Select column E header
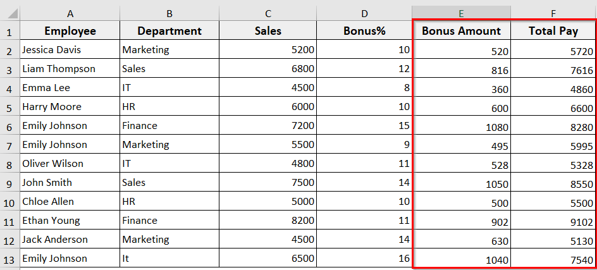Screen dimensions: 597x270 click(x=461, y=13)
